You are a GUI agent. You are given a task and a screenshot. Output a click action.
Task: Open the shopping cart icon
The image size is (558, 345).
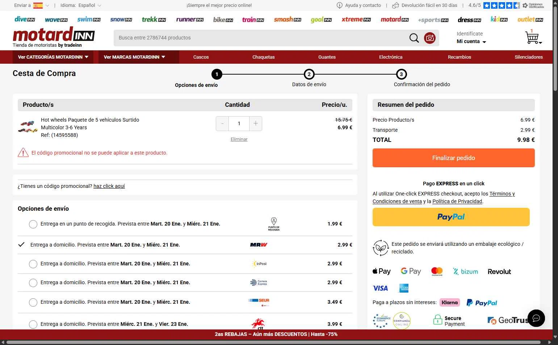[x=532, y=37]
